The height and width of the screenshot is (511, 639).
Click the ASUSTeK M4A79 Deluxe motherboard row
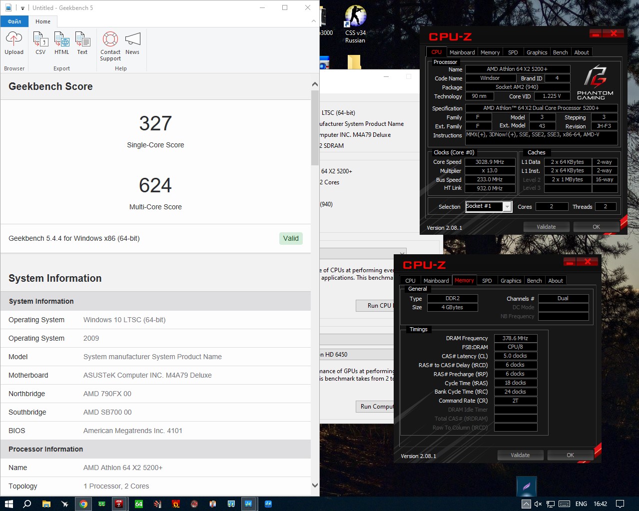pos(155,375)
